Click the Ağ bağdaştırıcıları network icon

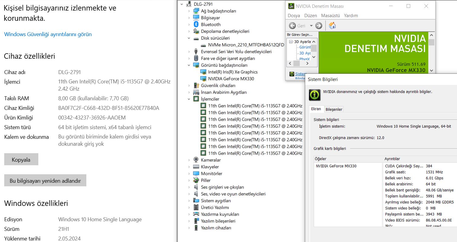click(196, 11)
